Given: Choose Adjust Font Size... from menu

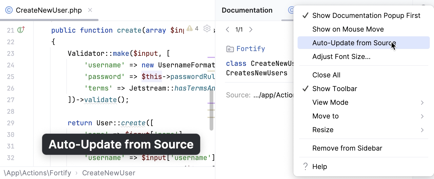Looking at the screenshot, I should [341, 57].
